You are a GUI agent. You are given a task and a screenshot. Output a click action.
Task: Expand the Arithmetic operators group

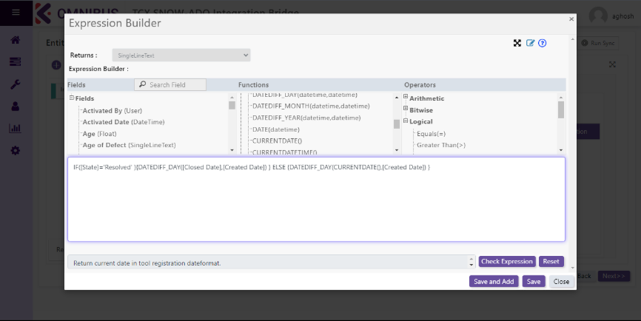[406, 98]
